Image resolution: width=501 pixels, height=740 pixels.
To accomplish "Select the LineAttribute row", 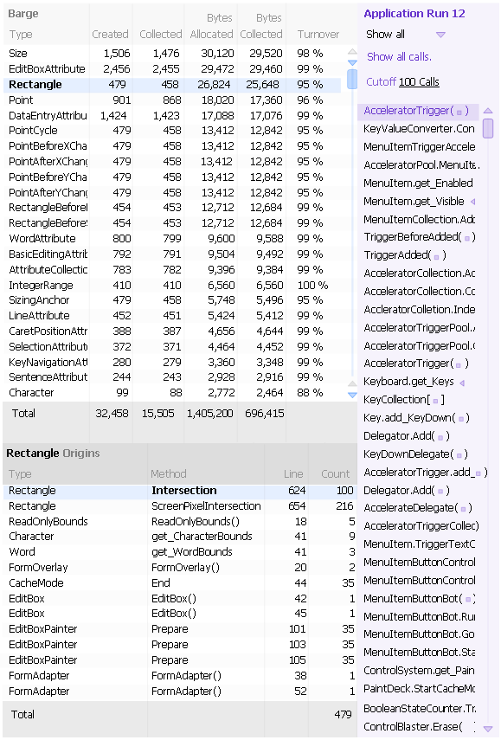I will (172, 316).
